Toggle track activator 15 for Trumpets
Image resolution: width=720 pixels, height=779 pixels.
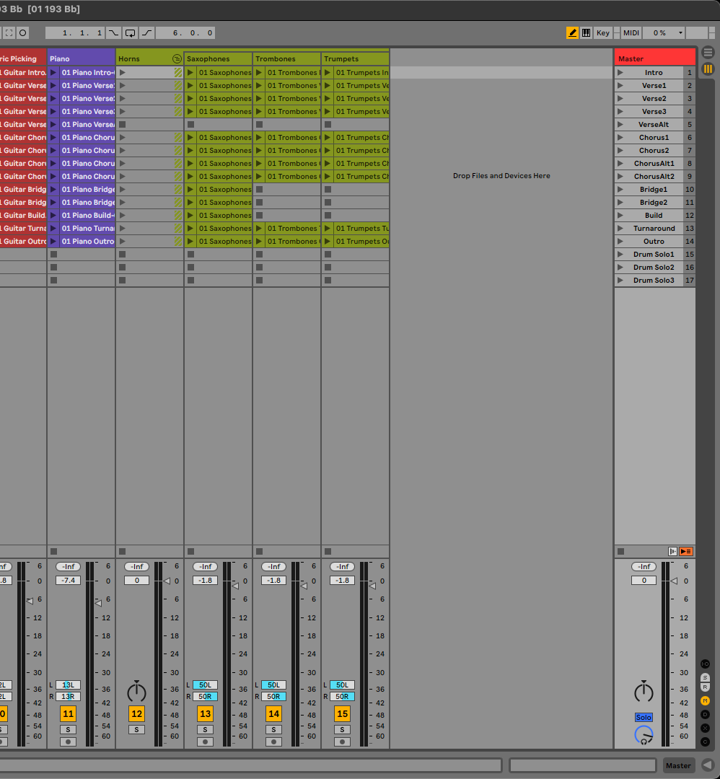343,714
